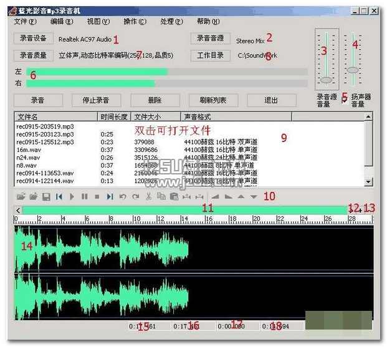Sort by the 文件名 column header
The height and width of the screenshot is (347, 387).
coord(56,116)
